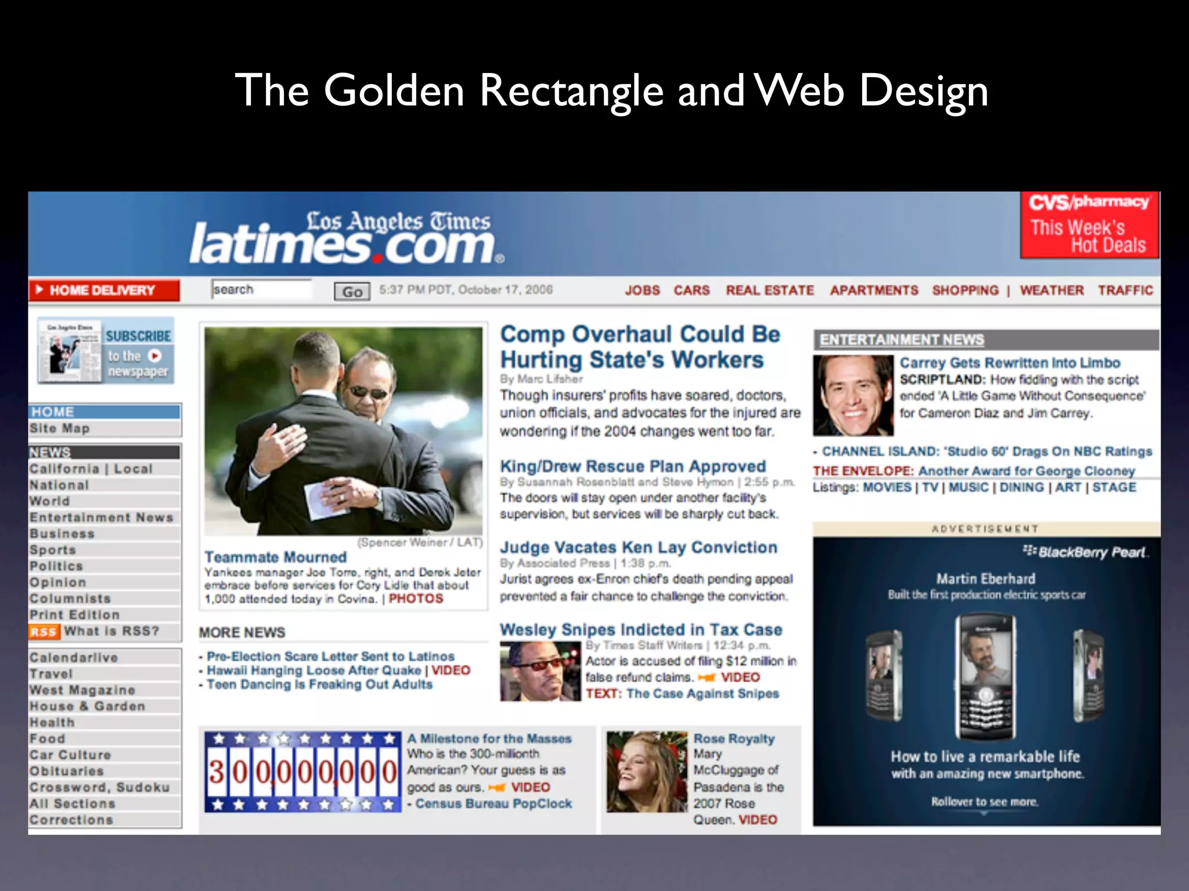This screenshot has width=1189, height=891.
Task: Go to the Travel section
Action: [x=51, y=674]
